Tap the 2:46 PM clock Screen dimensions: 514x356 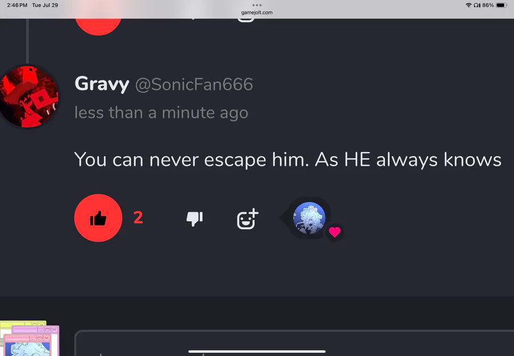(x=17, y=5)
